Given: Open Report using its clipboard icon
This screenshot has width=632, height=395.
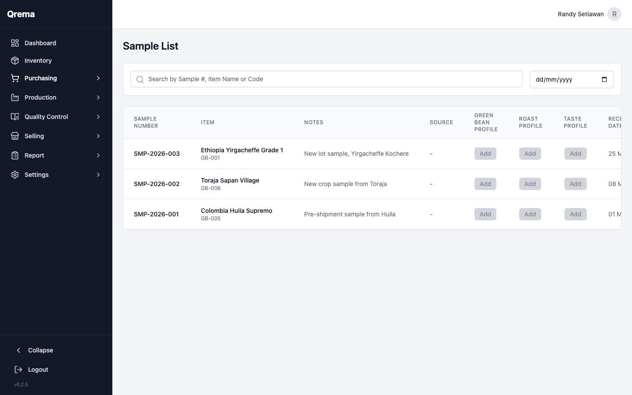Looking at the screenshot, I should (x=14, y=155).
